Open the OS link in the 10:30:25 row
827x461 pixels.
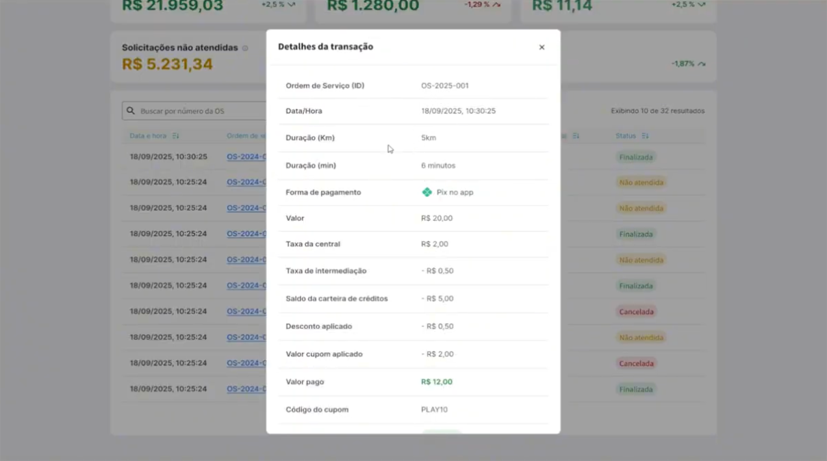pos(246,157)
